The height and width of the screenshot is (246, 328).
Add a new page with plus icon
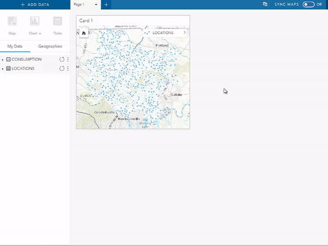106,4
